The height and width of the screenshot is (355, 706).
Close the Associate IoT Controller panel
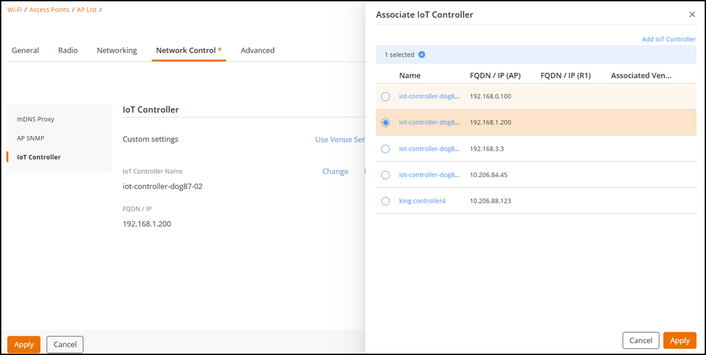click(x=693, y=15)
